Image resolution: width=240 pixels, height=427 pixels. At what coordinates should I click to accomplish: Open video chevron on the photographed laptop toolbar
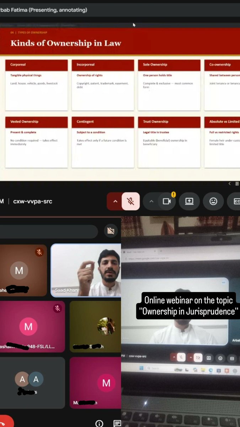pyautogui.click(x=191, y=357)
